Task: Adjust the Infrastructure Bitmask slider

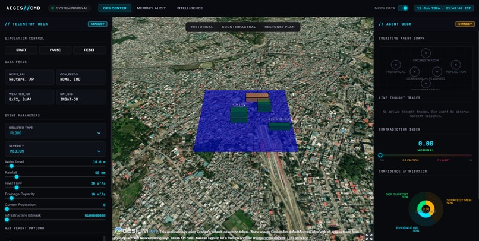Action: pyautogui.click(x=55, y=220)
